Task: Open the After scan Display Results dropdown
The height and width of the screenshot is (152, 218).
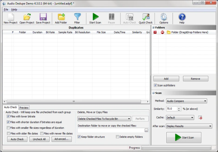Action: (189, 126)
